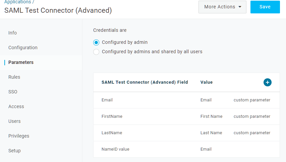This screenshot has height=162, width=286.
Task: Select 'Configured by admins and shared' option
Action: click(96, 52)
